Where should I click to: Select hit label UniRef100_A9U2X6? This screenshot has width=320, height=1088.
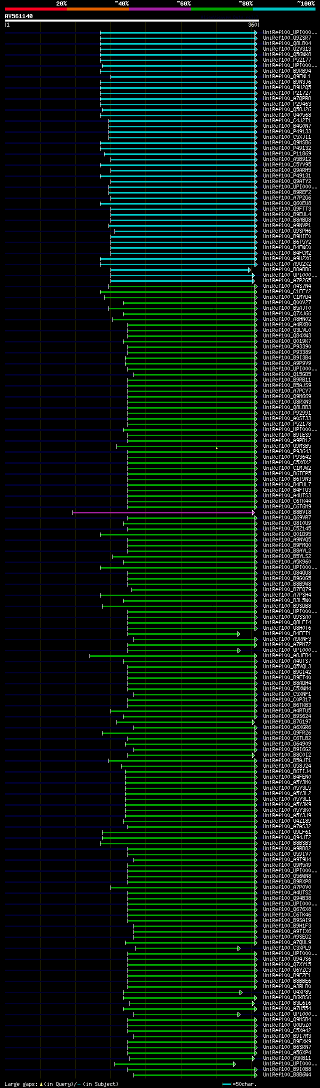tap(287, 258)
